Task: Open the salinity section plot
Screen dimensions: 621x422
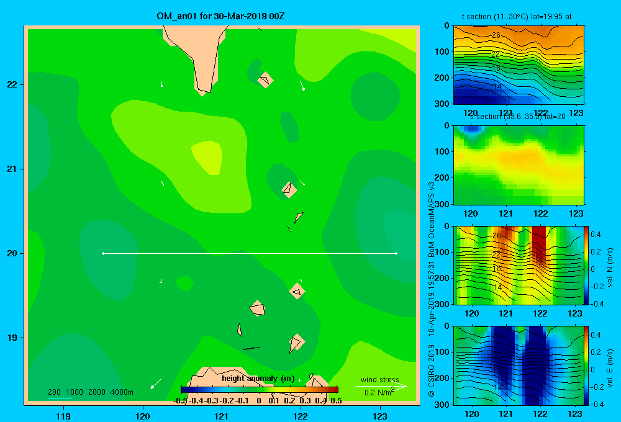Action: click(x=519, y=165)
